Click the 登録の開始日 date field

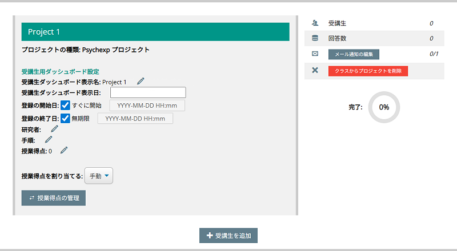[147, 106]
